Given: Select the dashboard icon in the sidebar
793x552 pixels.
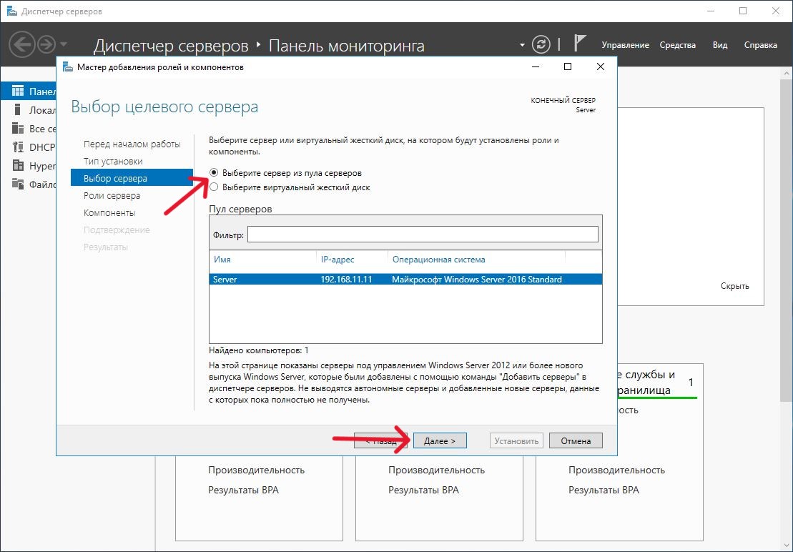Looking at the screenshot, I should pyautogui.click(x=18, y=92).
